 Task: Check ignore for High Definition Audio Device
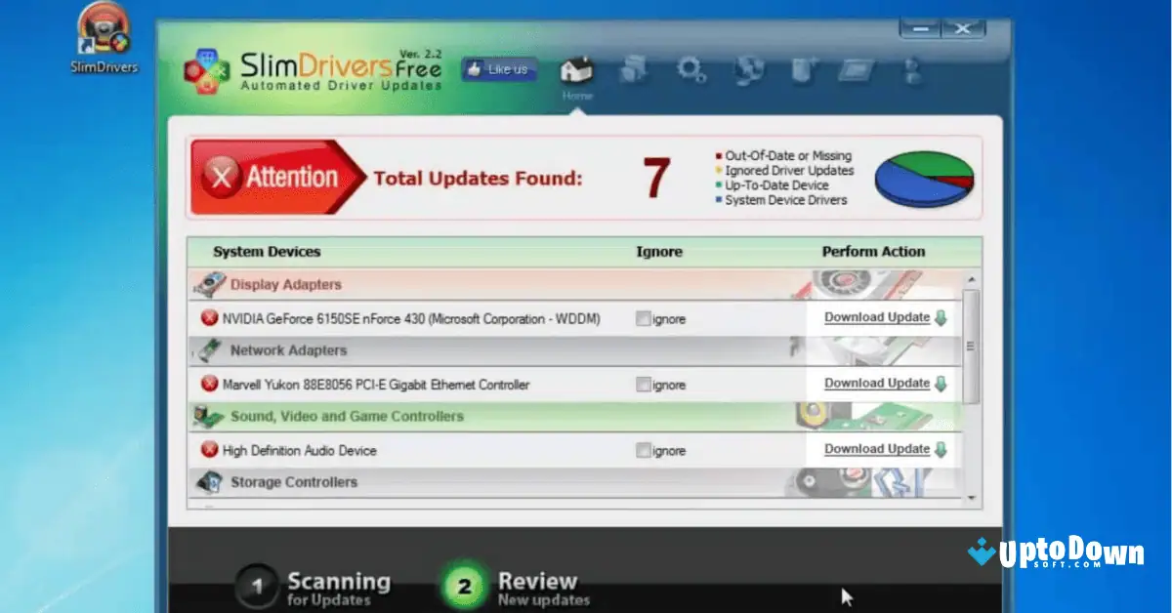[643, 450]
